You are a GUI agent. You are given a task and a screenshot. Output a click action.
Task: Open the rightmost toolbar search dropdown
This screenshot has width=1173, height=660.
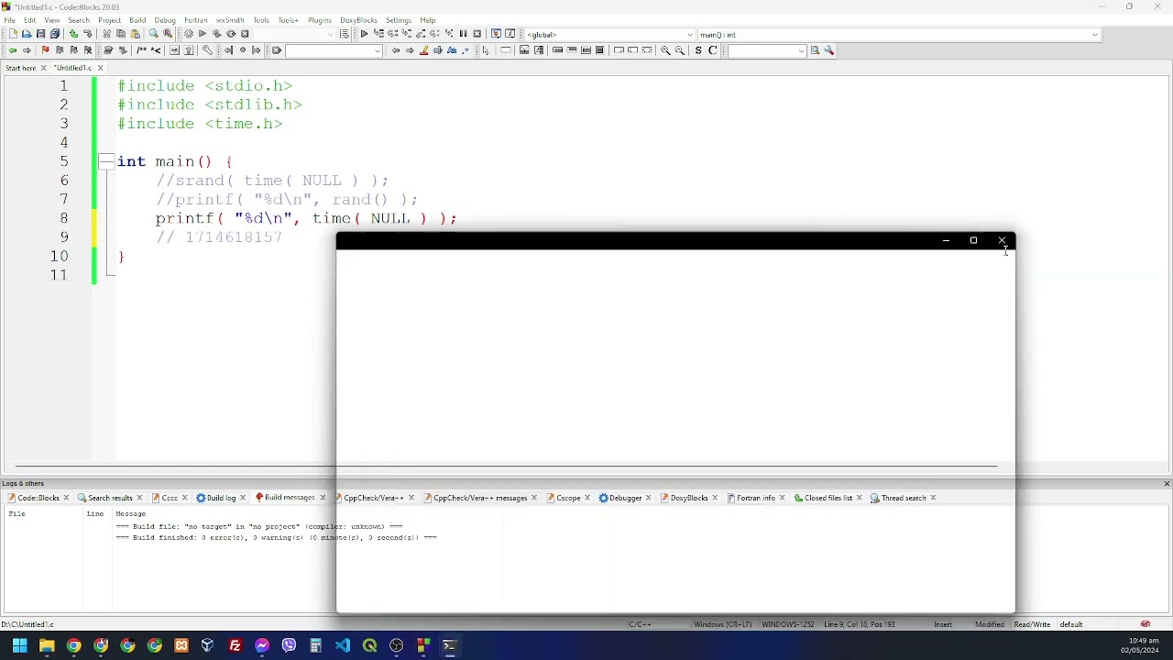point(802,51)
